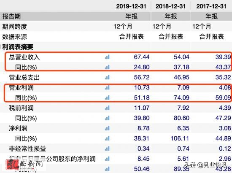232x173 pixels.
Task: Click chart icon for 同比(%) 38.31 row
Action: pos(107,138)
